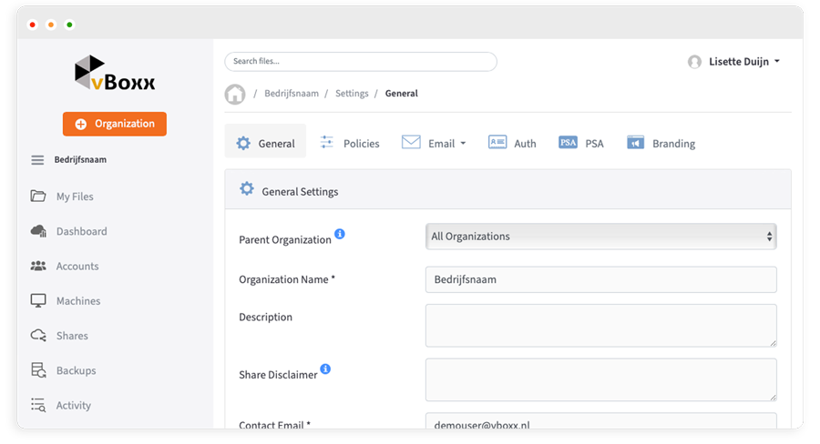Click the orange Organization button
820x444 pixels.
(x=115, y=124)
